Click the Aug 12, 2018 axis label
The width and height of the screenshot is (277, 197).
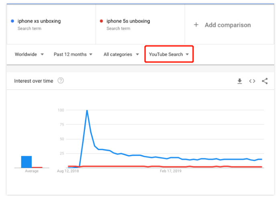click(x=68, y=171)
